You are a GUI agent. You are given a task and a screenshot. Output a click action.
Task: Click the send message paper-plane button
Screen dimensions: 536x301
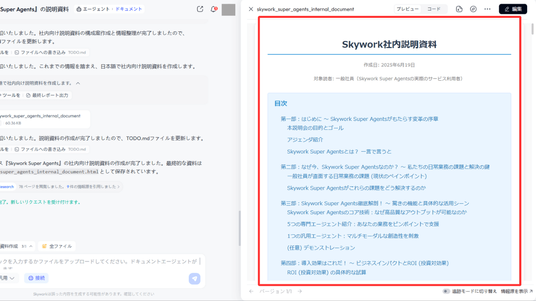(x=195, y=279)
